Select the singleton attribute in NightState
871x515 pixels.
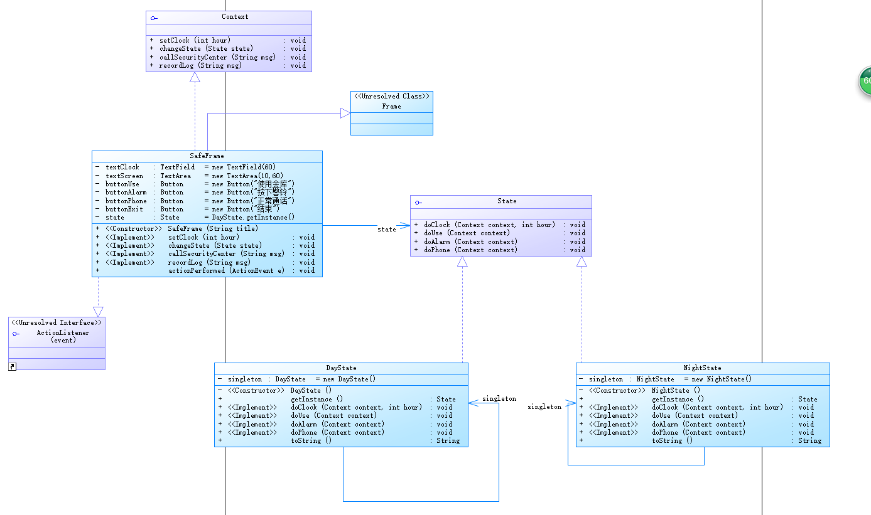tap(666, 380)
